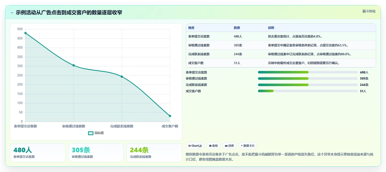Click the x-axis label 表单提交访客数
This screenshot has height=172, width=386.
pos(25,126)
